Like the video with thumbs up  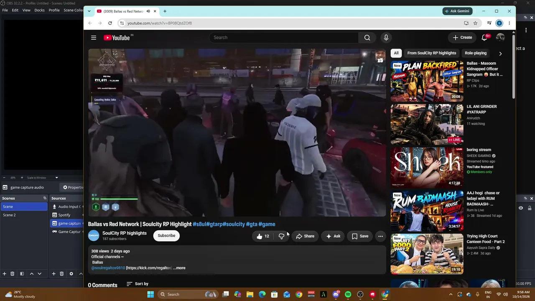tap(263, 236)
